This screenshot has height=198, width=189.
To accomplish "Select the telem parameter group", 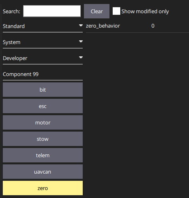I will 43,155.
